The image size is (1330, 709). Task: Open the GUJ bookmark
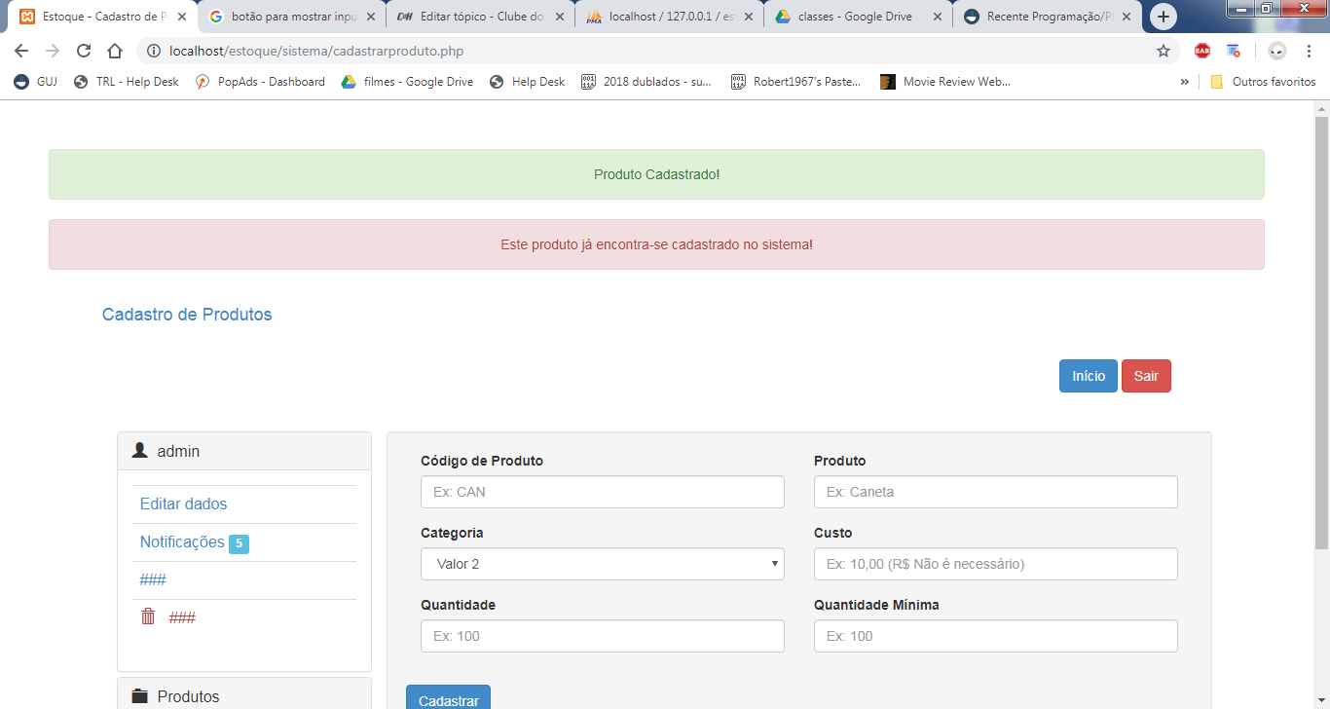[36, 82]
